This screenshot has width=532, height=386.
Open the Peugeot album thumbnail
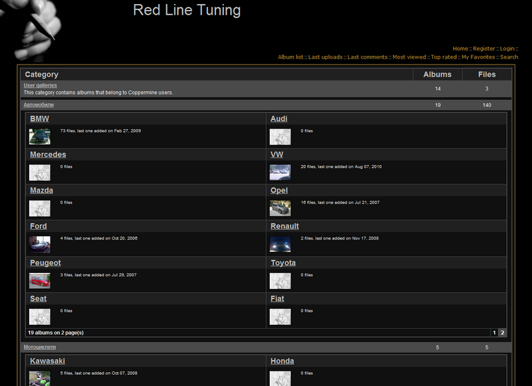pyautogui.click(x=40, y=281)
